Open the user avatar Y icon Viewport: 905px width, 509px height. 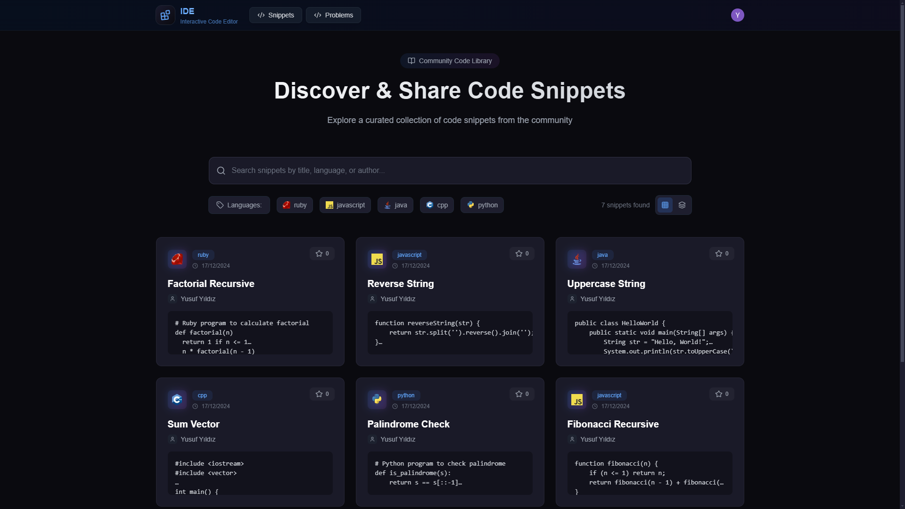(x=737, y=15)
